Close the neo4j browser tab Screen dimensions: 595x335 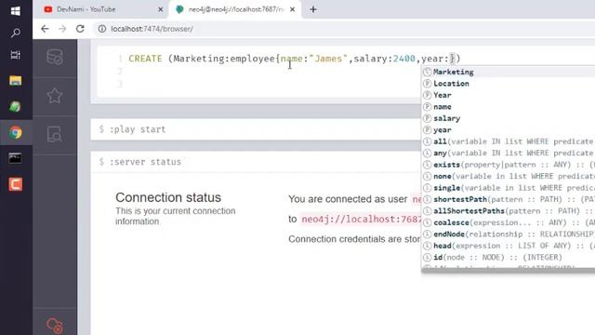tap(292, 9)
